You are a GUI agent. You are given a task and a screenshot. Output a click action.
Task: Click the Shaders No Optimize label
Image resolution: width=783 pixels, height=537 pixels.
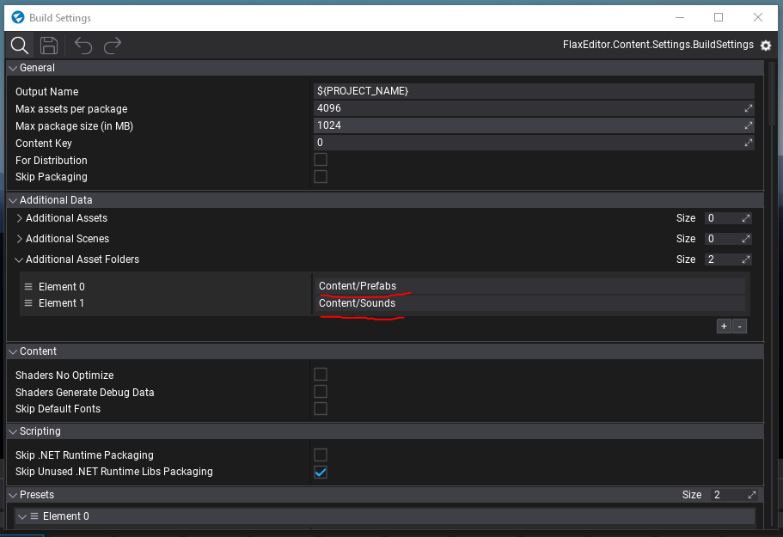coord(64,375)
